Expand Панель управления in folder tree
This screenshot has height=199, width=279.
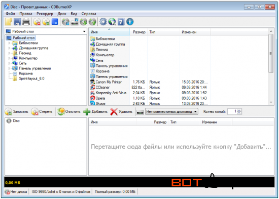coord(10,68)
